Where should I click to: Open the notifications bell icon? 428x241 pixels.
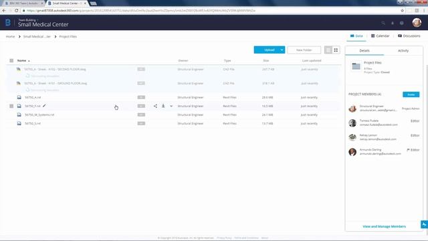[x=393, y=23]
